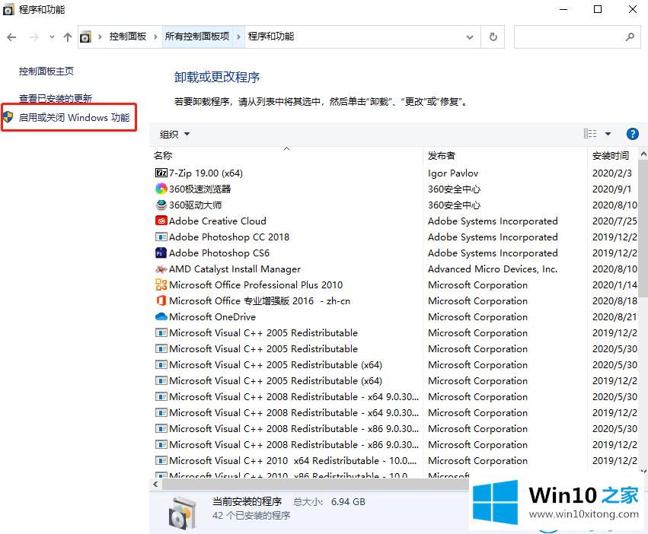
Task: Select the 360极速浏览器 icon
Action: coord(161,189)
